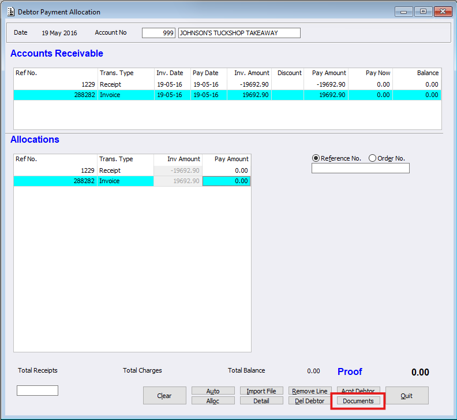The width and height of the screenshot is (457, 420).
Task: Open the Documents button
Action: (358, 401)
